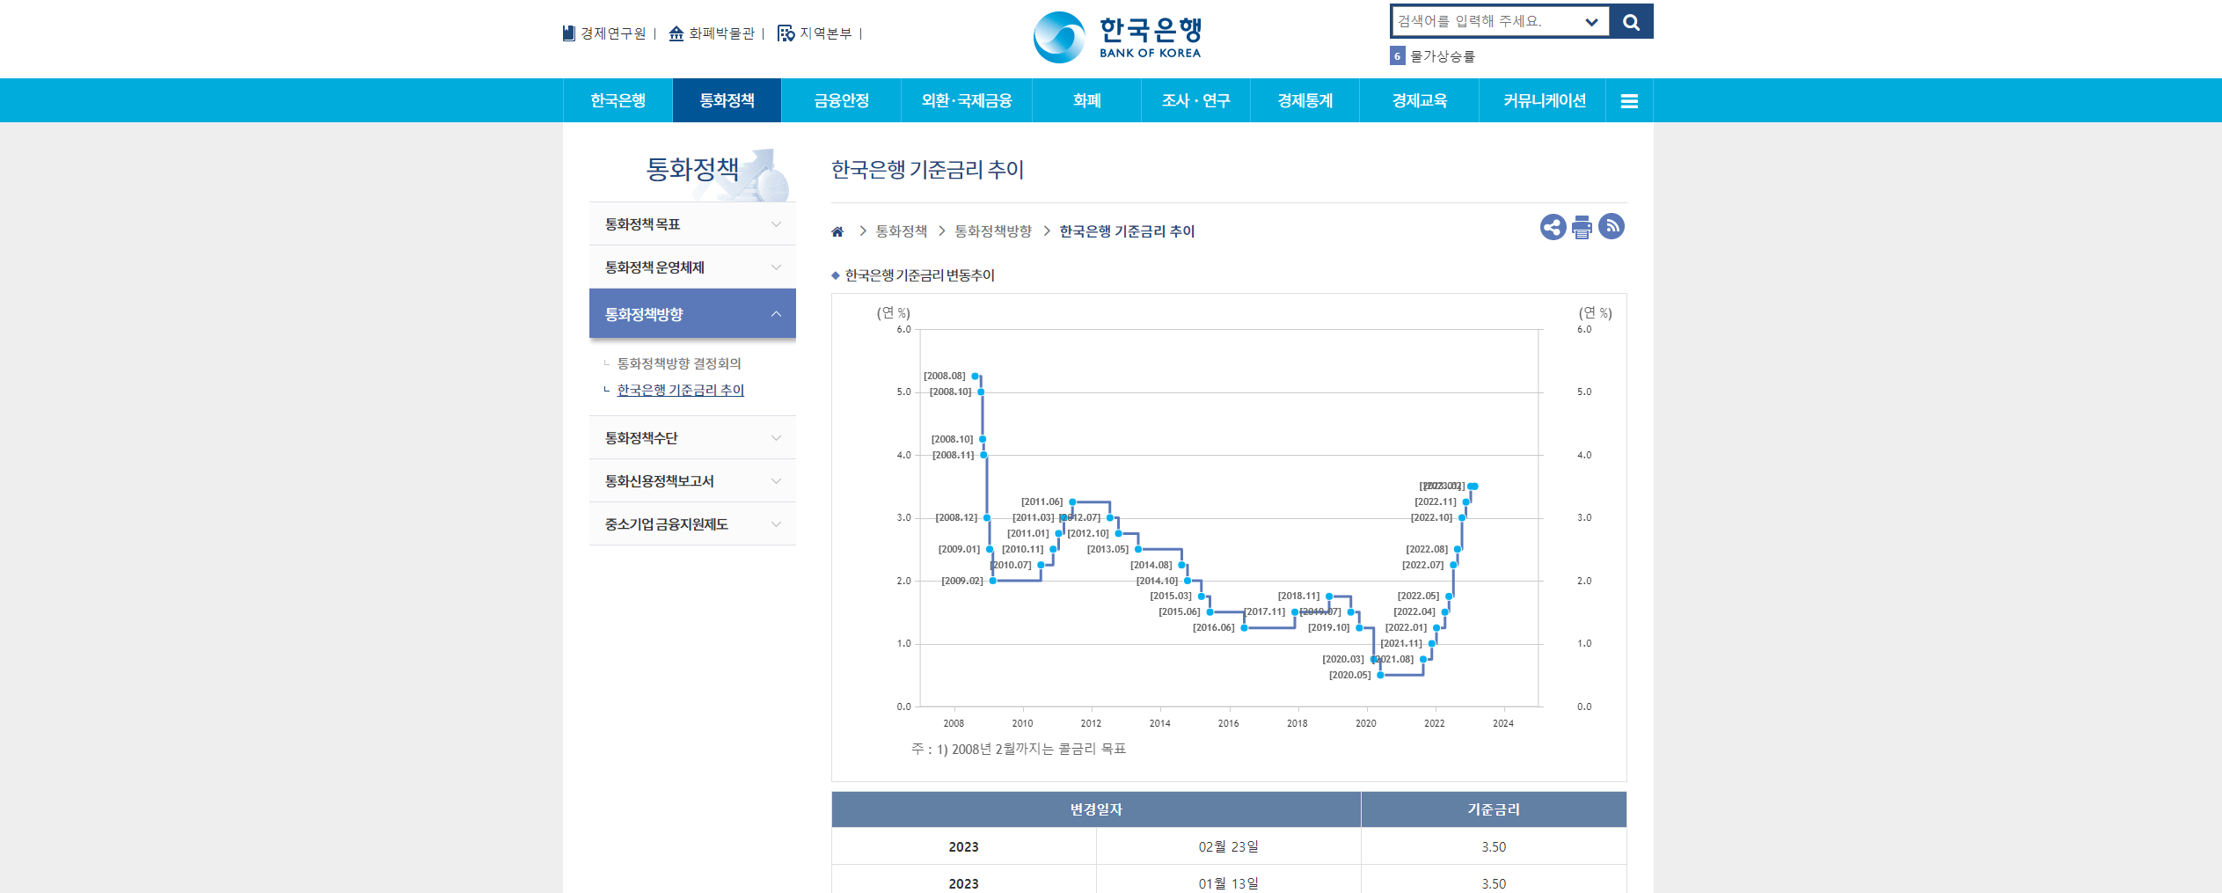Viewport: 2222px width, 893px height.
Task: Select 외환·국제금융 main menu tab
Action: 967,100
